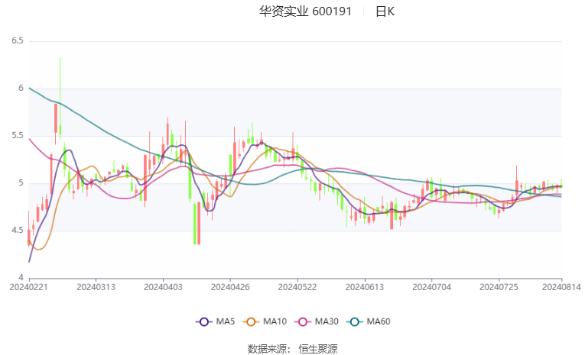Viewport: 585px width, 355px height.
Task: Click the 6.5 price axis label
Action: click(17, 40)
